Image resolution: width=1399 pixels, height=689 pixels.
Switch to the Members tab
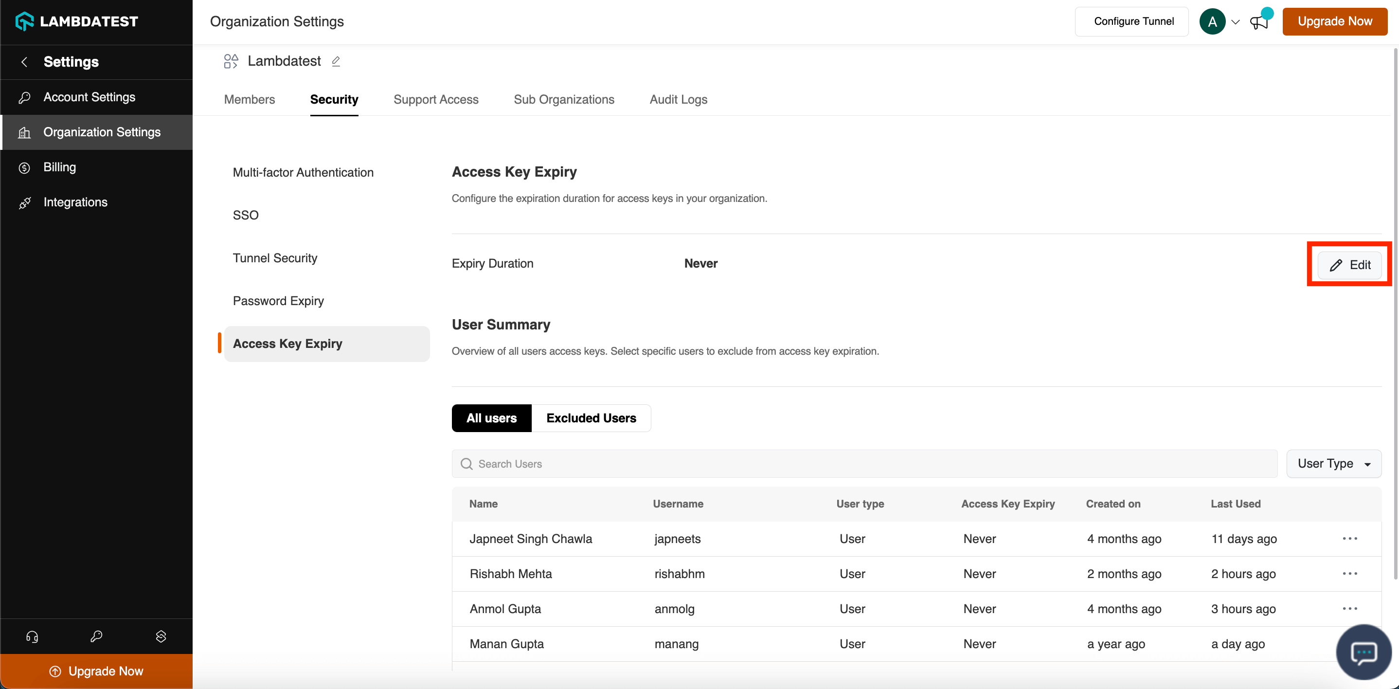[249, 99]
